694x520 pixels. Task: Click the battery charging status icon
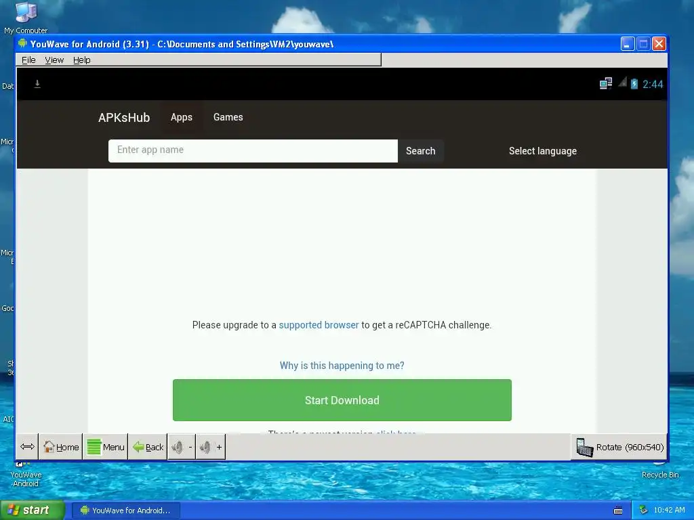pos(634,83)
